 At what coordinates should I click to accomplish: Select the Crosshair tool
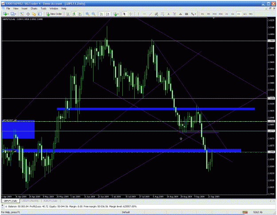pyautogui.click(x=131, y=14)
